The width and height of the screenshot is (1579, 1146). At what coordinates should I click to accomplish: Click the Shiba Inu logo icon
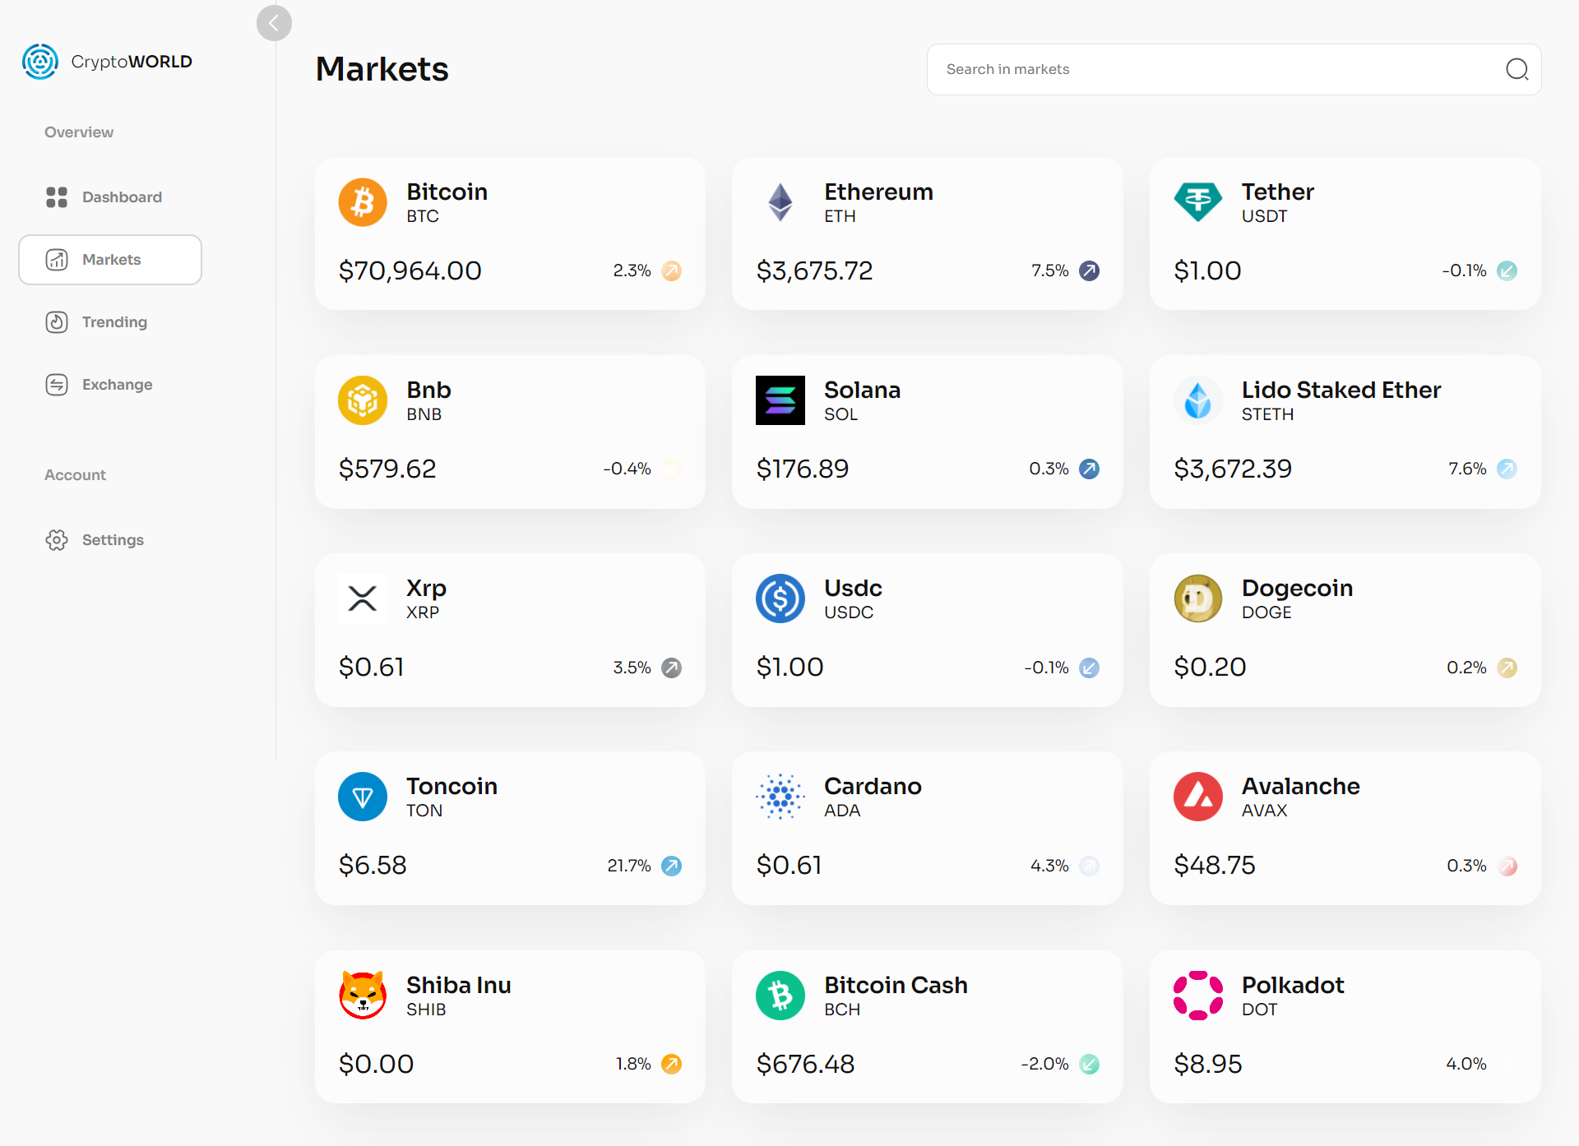(363, 996)
